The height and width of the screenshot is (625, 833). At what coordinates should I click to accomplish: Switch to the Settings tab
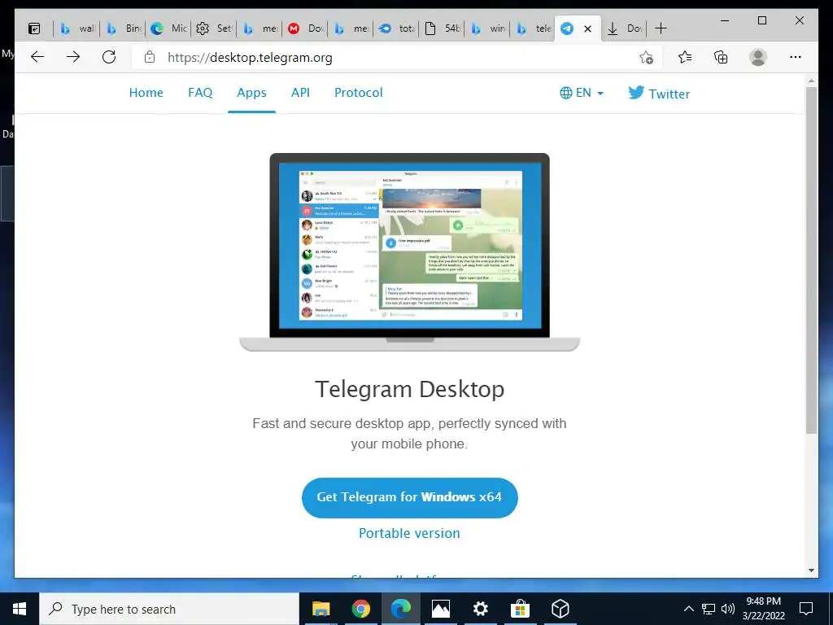[214, 28]
